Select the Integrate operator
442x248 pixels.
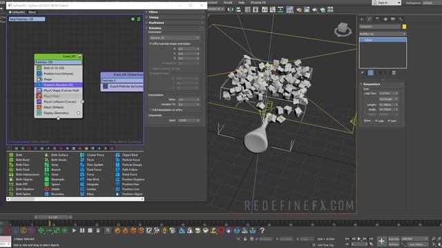pos(89,184)
